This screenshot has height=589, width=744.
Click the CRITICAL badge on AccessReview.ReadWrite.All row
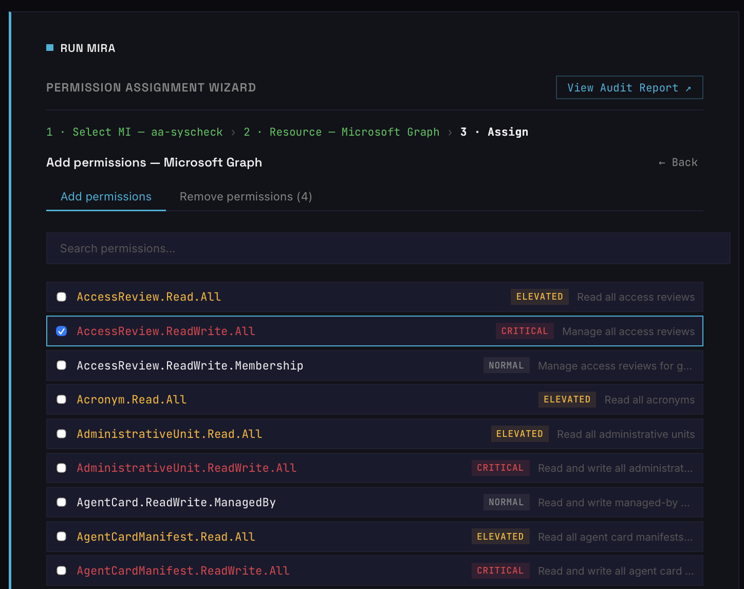[525, 331]
